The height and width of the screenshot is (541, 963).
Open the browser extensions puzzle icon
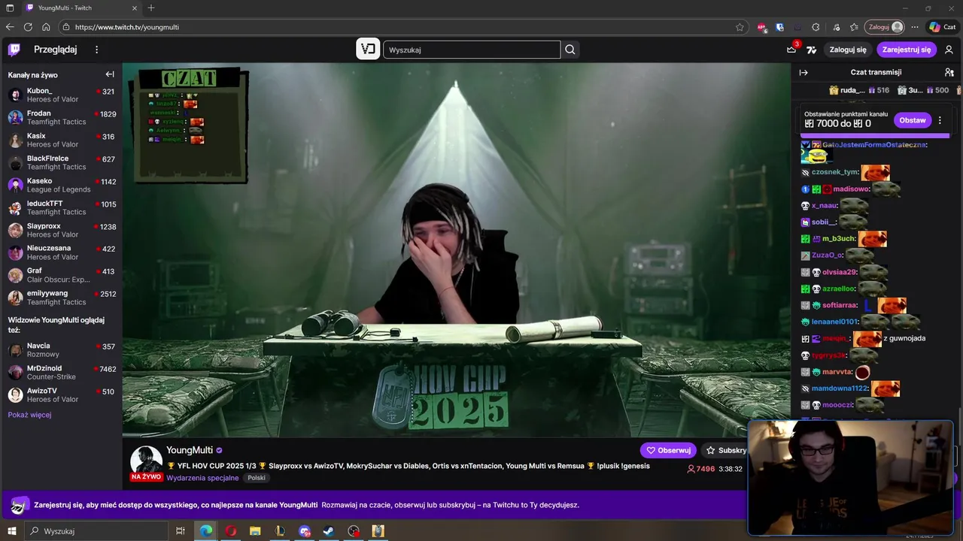(816, 27)
